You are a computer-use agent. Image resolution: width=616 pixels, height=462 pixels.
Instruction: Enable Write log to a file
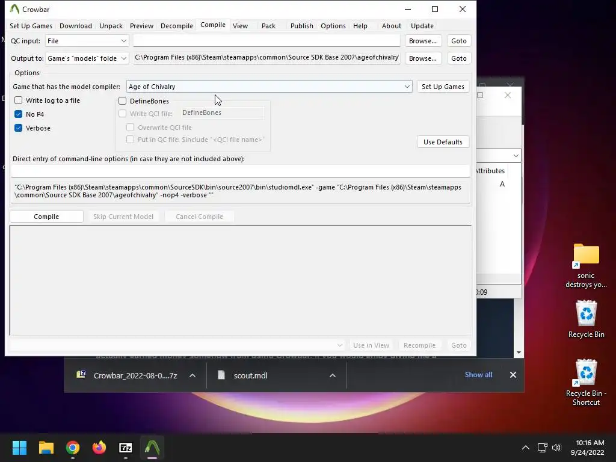(19, 100)
